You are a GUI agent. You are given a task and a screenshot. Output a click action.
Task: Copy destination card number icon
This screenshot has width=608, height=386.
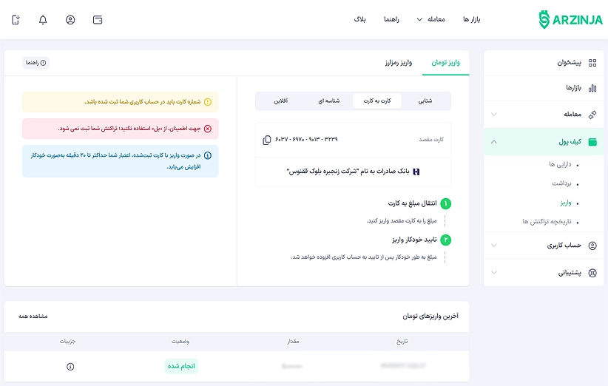pos(267,140)
